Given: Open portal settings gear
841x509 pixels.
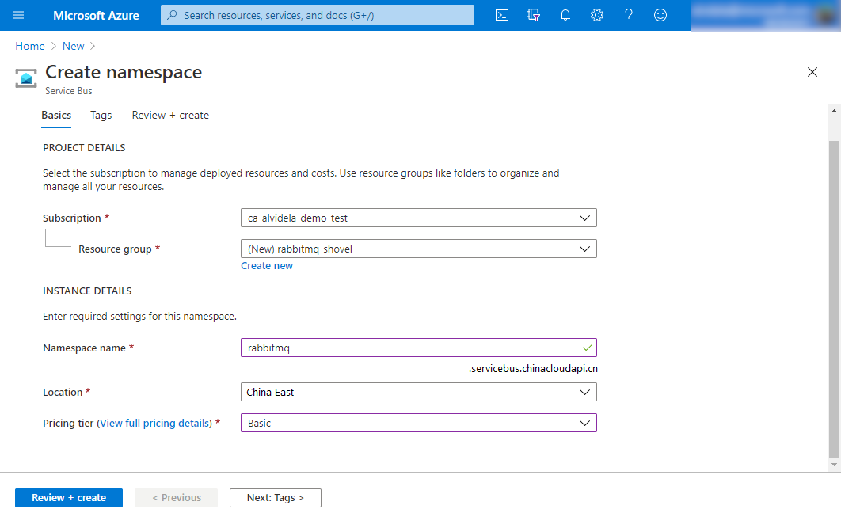Looking at the screenshot, I should (x=597, y=15).
